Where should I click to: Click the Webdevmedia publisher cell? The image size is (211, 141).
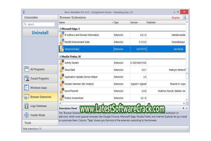tap(166, 35)
